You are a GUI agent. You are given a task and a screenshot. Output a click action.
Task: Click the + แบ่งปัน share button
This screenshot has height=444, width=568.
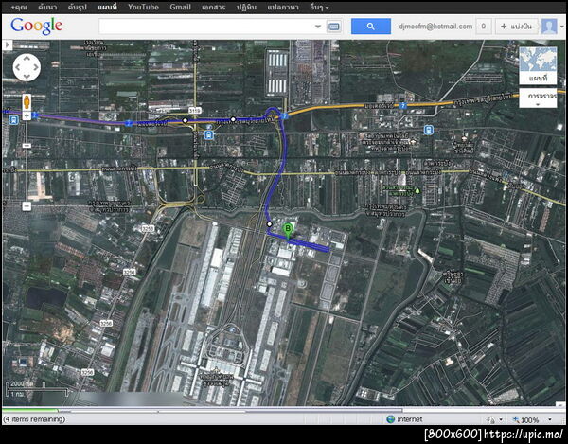coord(517,27)
